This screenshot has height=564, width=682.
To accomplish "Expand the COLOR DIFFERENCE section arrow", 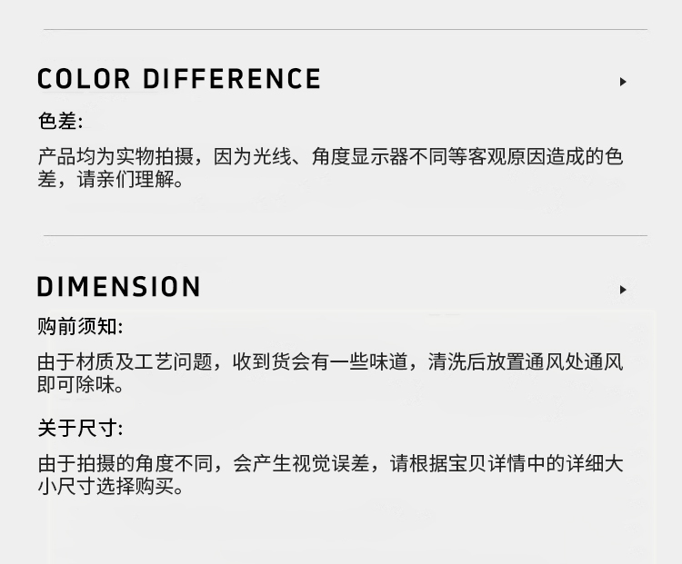I will pyautogui.click(x=623, y=82).
